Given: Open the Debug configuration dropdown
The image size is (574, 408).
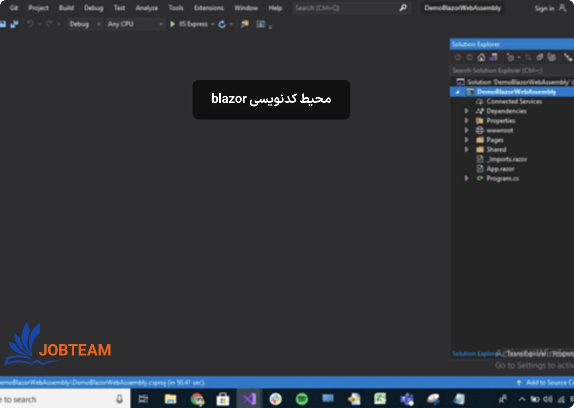Looking at the screenshot, I should click(x=85, y=24).
